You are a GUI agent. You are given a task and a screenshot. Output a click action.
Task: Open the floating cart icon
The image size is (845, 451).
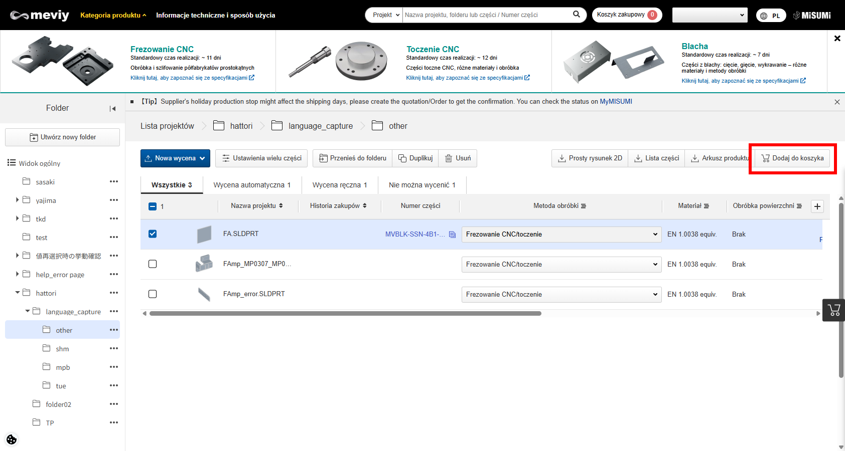coord(834,310)
